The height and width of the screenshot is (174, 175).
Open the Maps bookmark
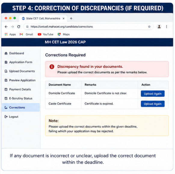[64, 34]
